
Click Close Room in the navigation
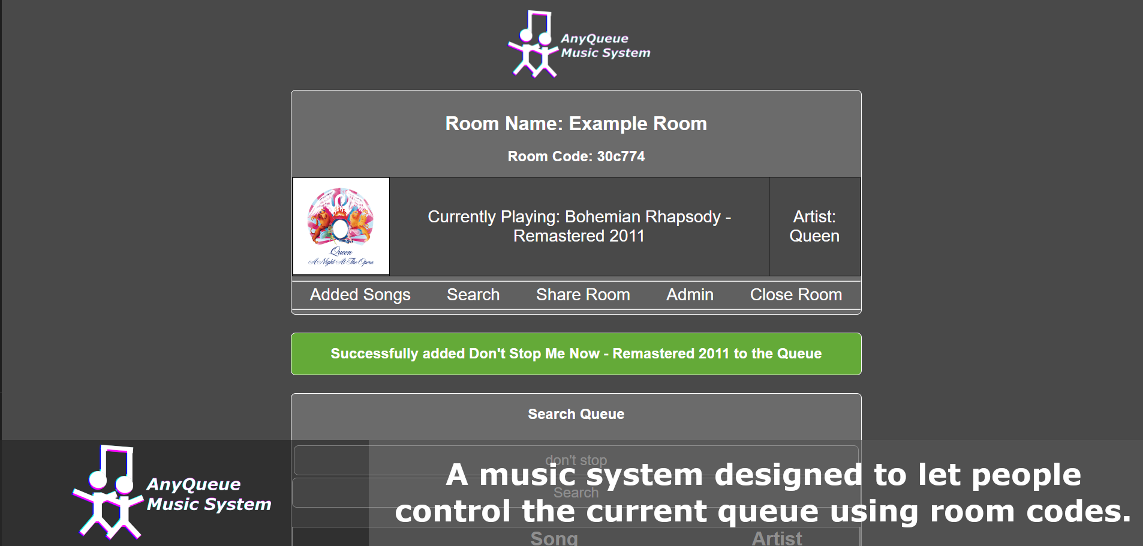click(796, 295)
